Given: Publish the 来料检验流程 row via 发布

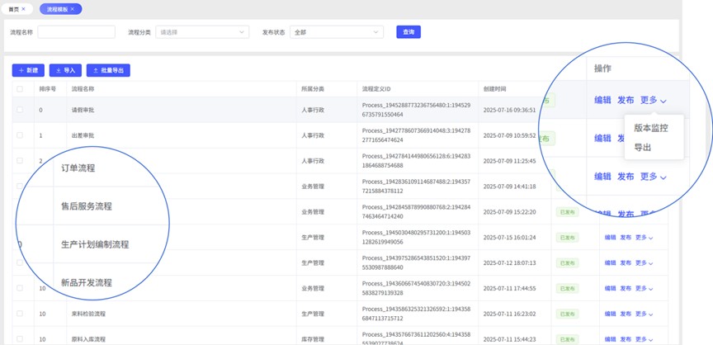Looking at the screenshot, I should pos(626,314).
